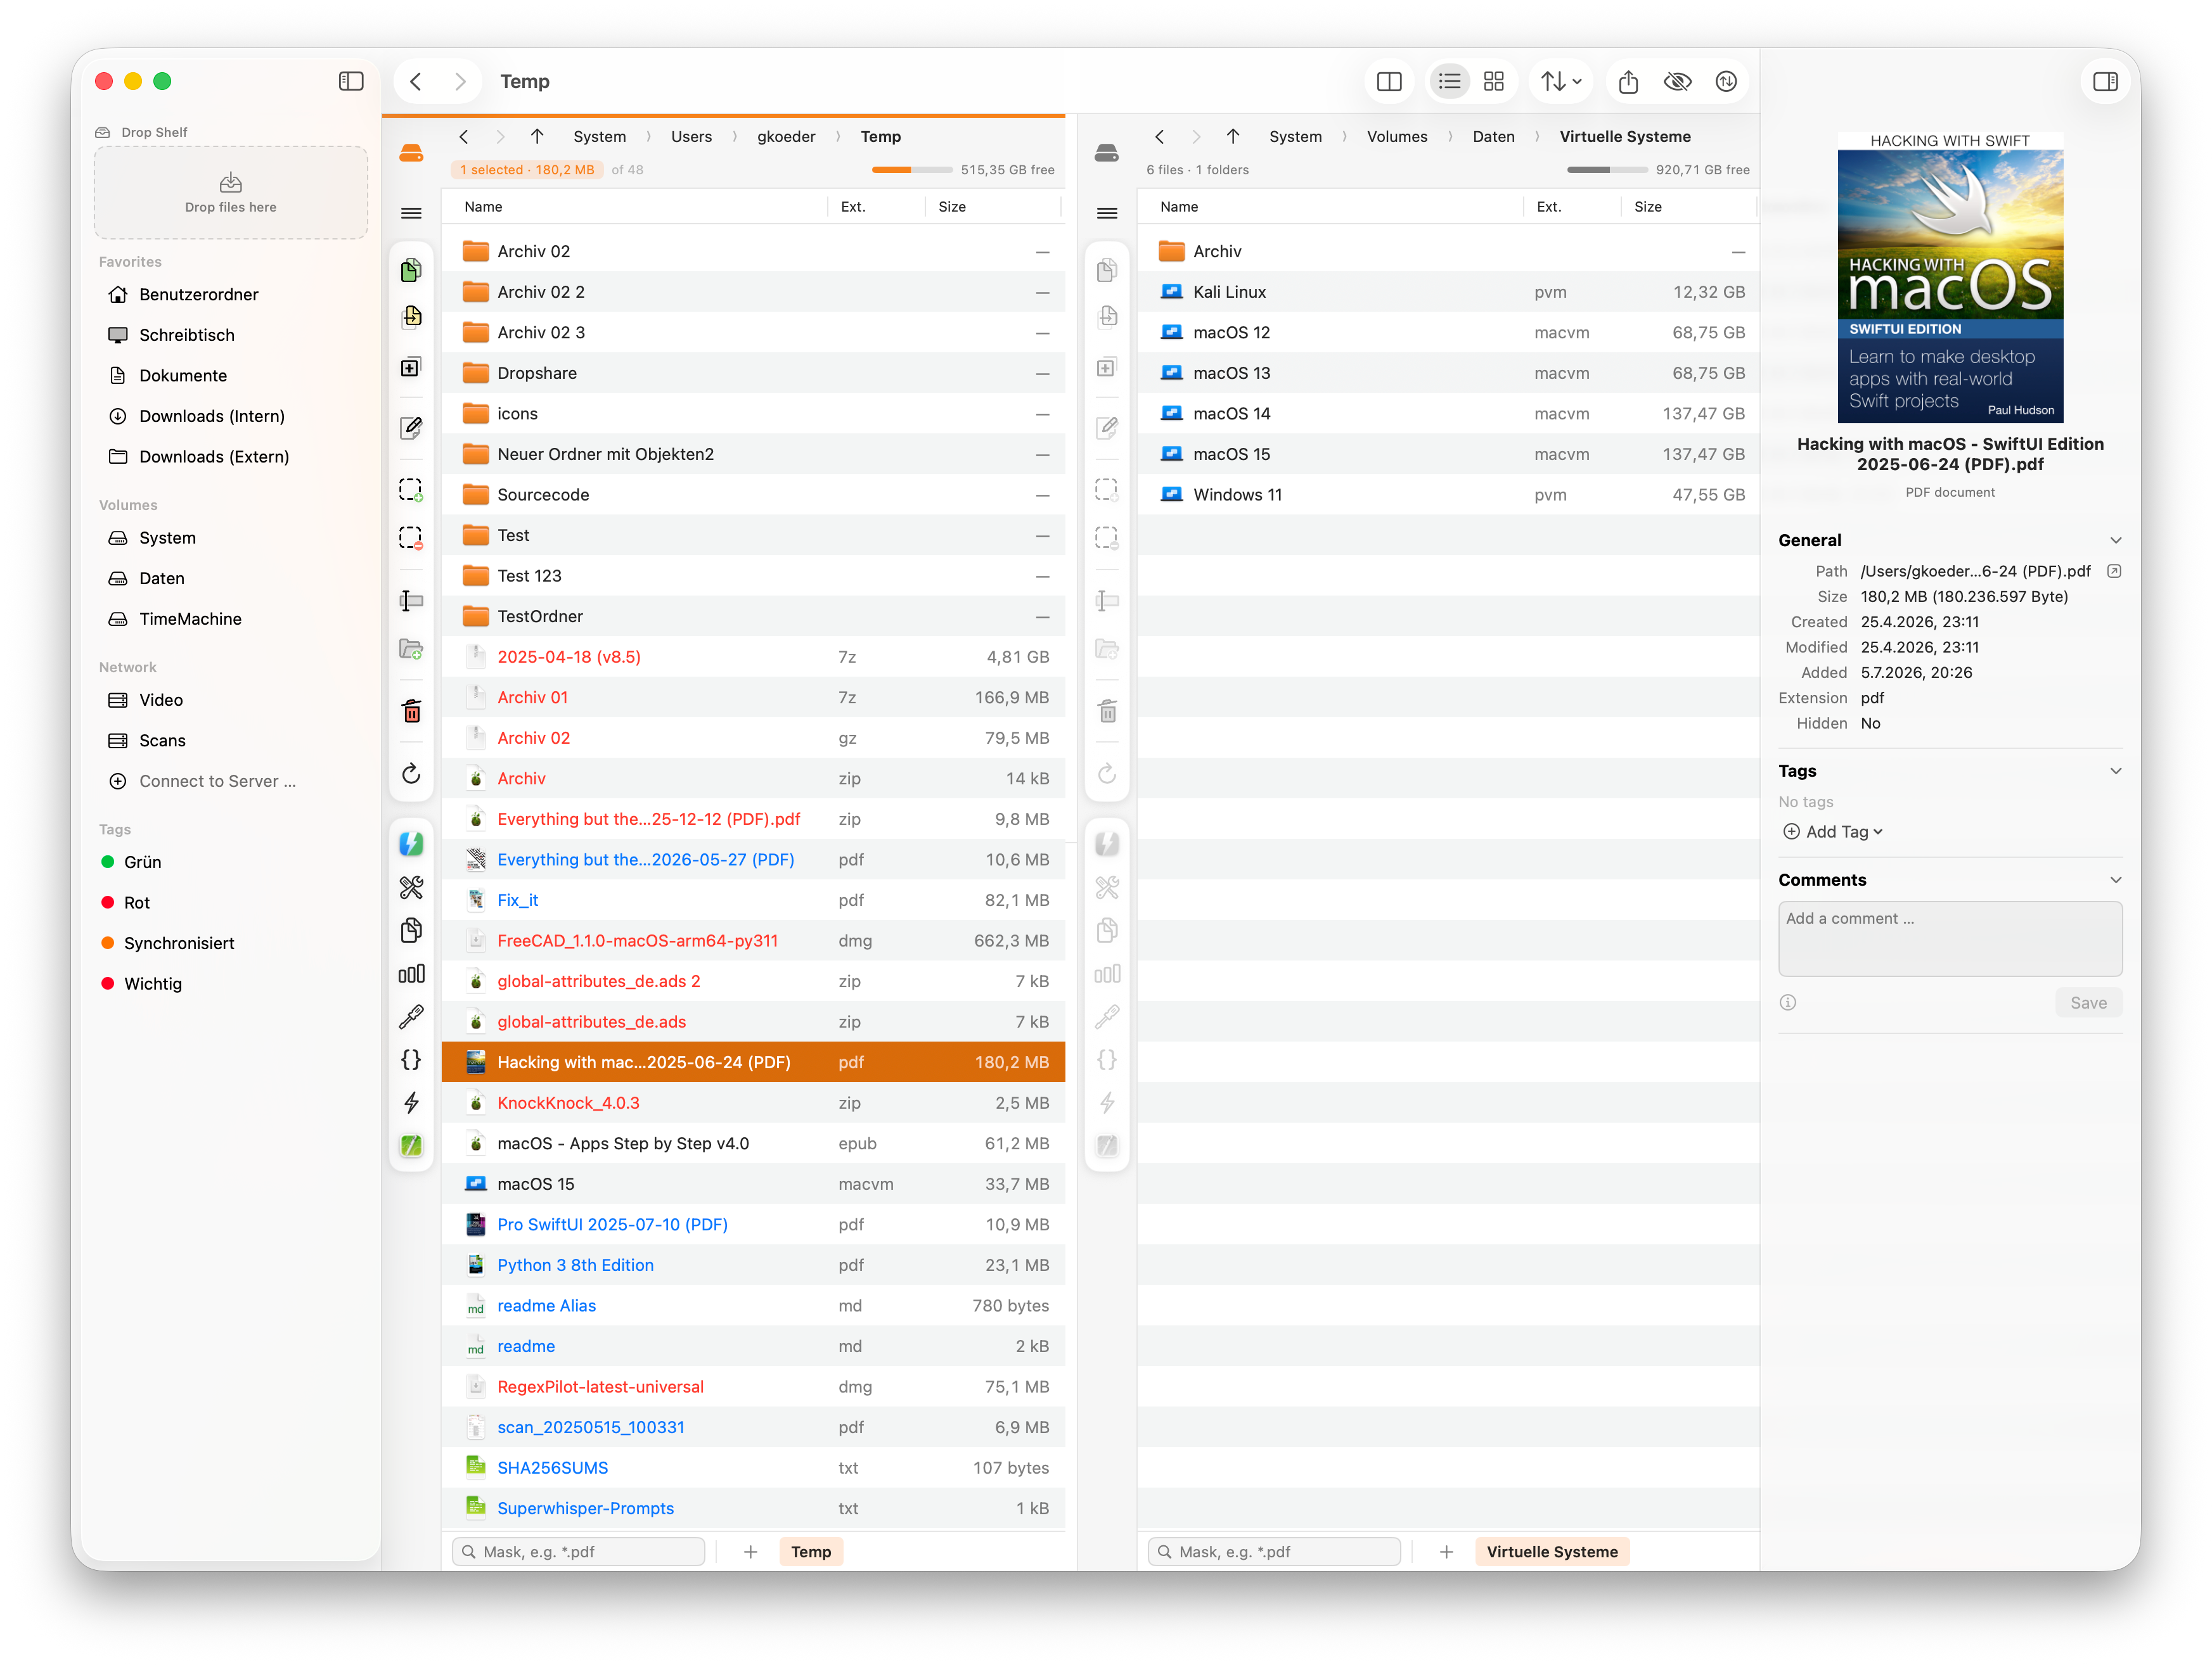
Task: Add a new tab in the left pane
Action: [x=750, y=1551]
